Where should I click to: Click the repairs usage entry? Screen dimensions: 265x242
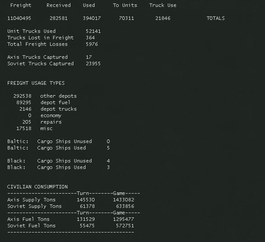coord(51,122)
